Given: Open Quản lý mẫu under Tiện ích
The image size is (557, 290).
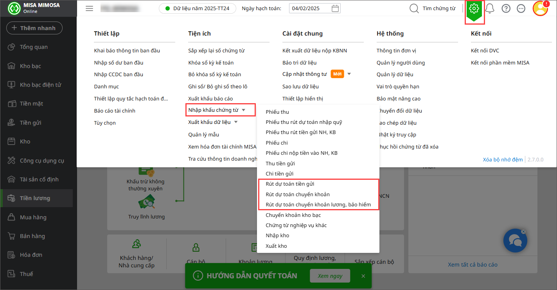Looking at the screenshot, I should tap(203, 134).
